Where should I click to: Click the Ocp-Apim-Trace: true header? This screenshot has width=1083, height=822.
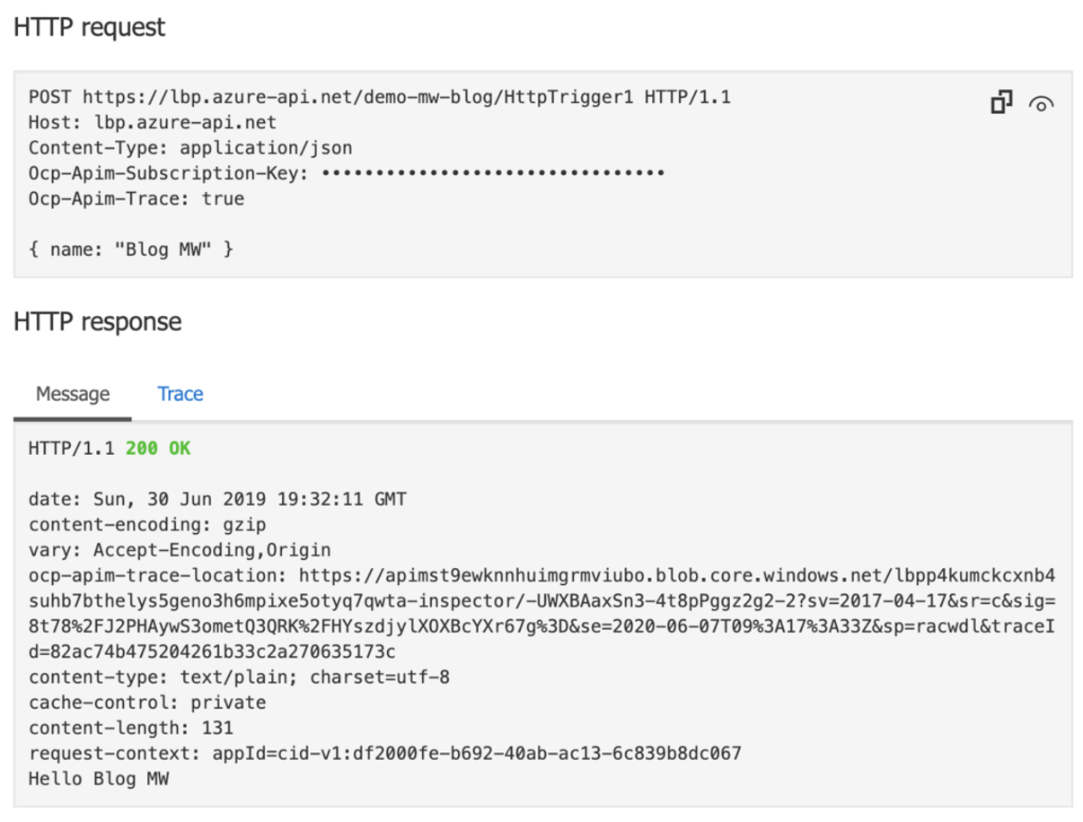pyautogui.click(x=136, y=198)
